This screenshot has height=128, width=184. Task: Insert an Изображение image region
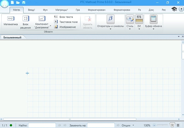(56, 27)
